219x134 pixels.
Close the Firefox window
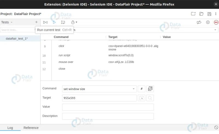(x=216, y=4)
